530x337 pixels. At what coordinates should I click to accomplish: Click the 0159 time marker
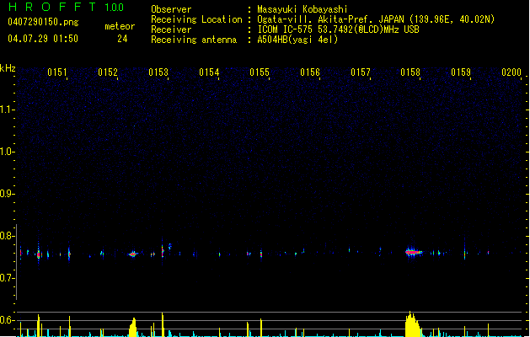pyautogui.click(x=461, y=72)
